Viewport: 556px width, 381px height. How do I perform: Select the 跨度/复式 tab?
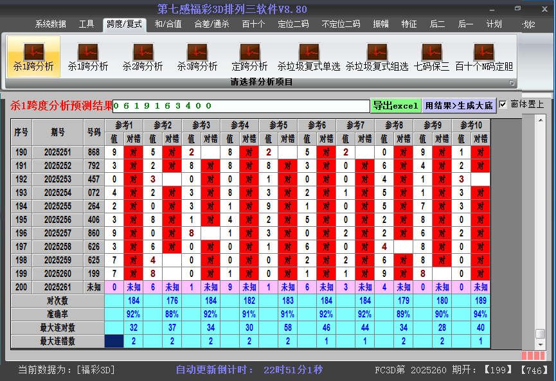coord(125,24)
